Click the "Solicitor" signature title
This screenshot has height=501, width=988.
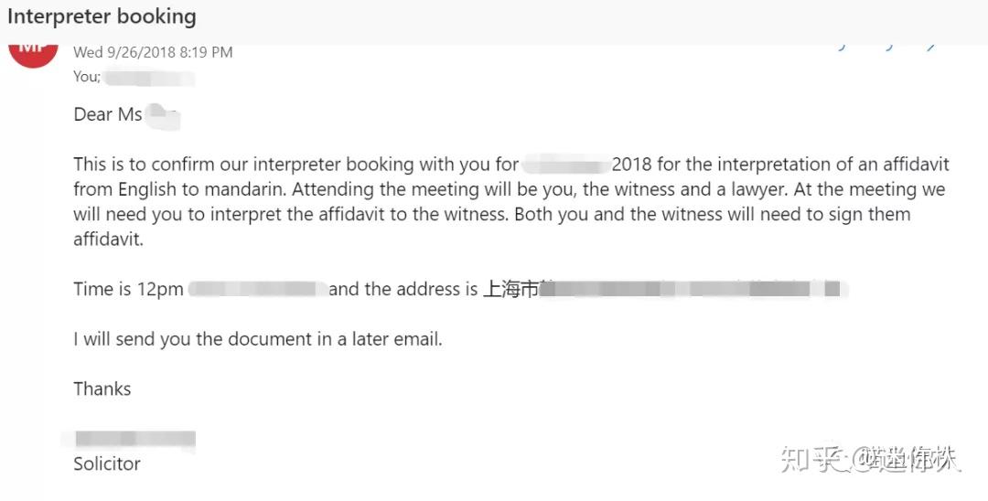107,464
